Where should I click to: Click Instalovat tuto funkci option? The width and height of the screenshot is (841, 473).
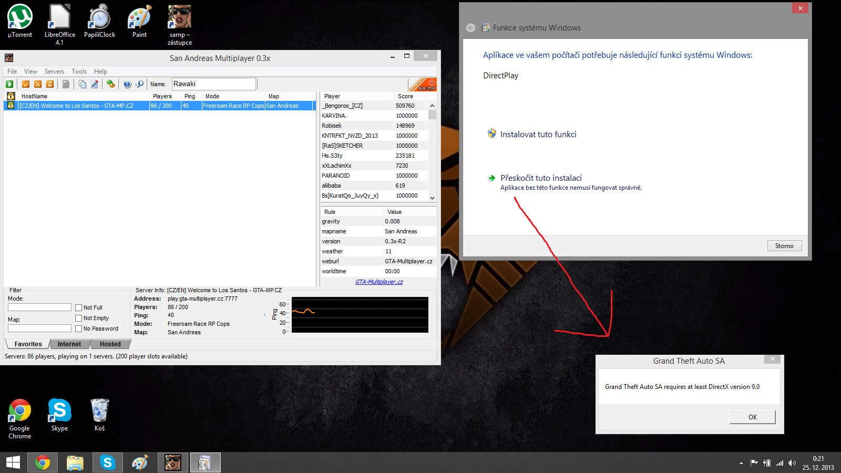click(x=538, y=135)
